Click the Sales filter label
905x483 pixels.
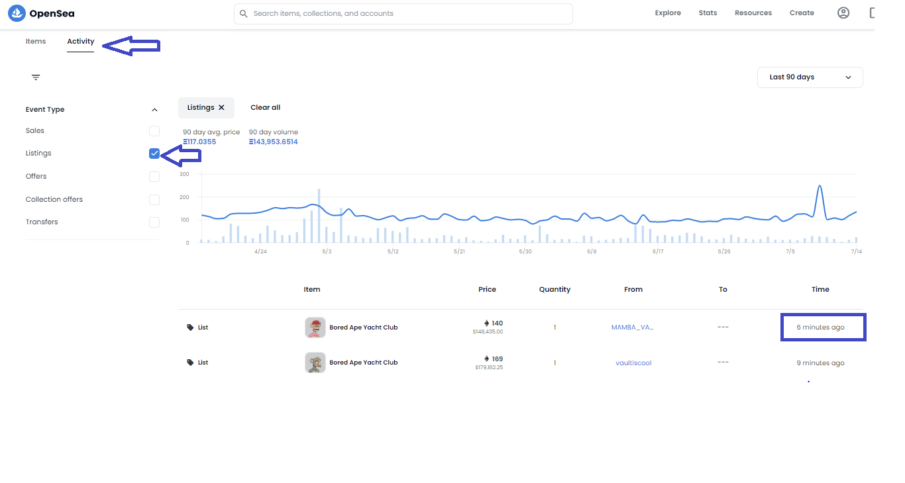pos(35,131)
